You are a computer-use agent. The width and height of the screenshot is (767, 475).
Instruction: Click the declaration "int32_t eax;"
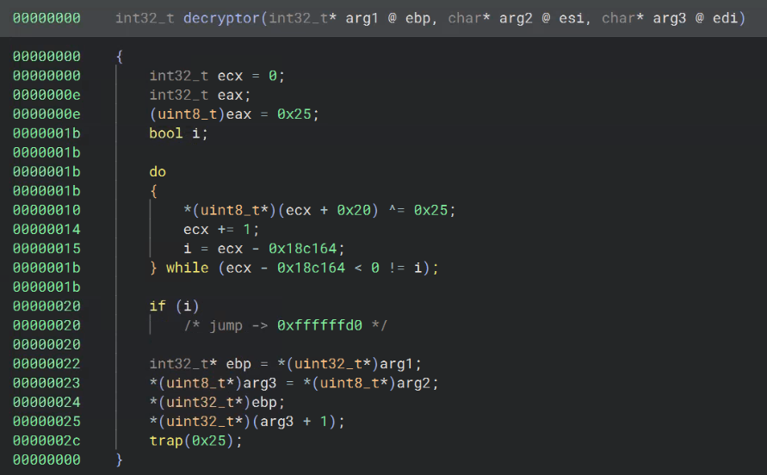coord(200,95)
